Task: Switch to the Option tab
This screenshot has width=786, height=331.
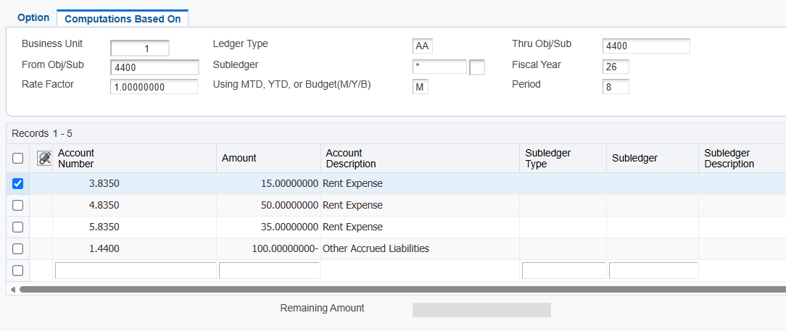Action: pos(33,18)
